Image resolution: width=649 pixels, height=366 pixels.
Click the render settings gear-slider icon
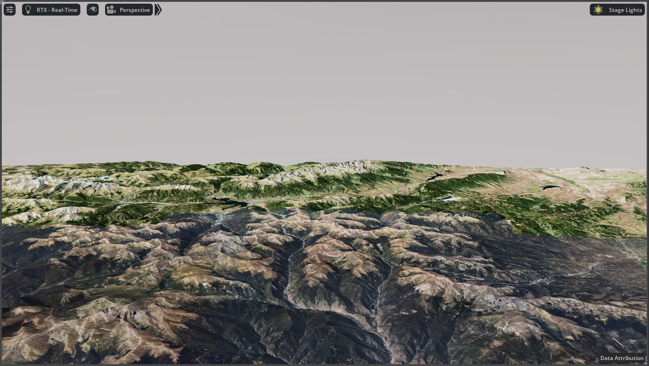10,10
